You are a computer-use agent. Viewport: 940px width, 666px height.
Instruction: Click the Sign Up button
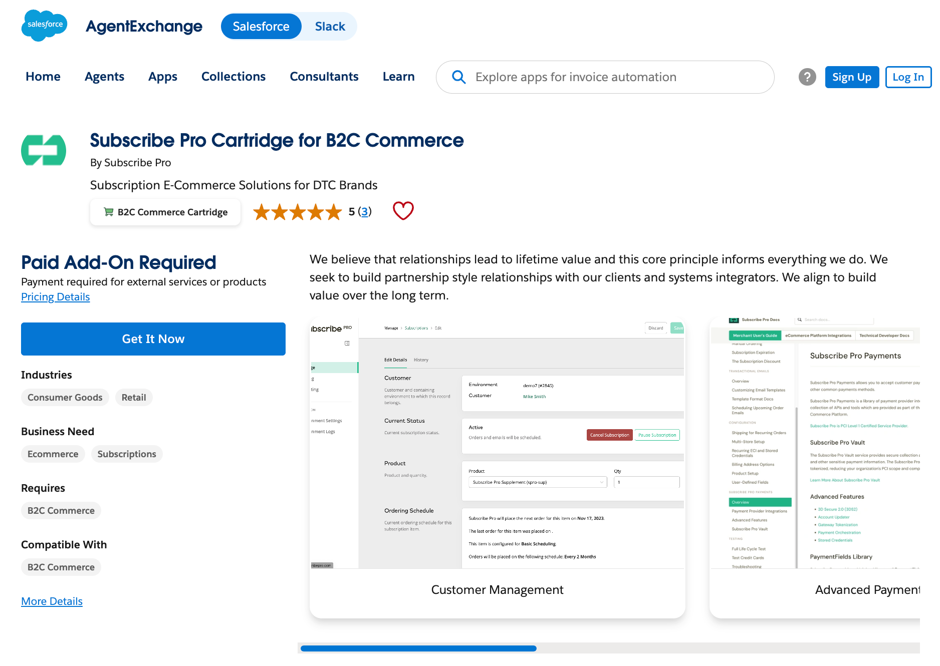pos(852,77)
